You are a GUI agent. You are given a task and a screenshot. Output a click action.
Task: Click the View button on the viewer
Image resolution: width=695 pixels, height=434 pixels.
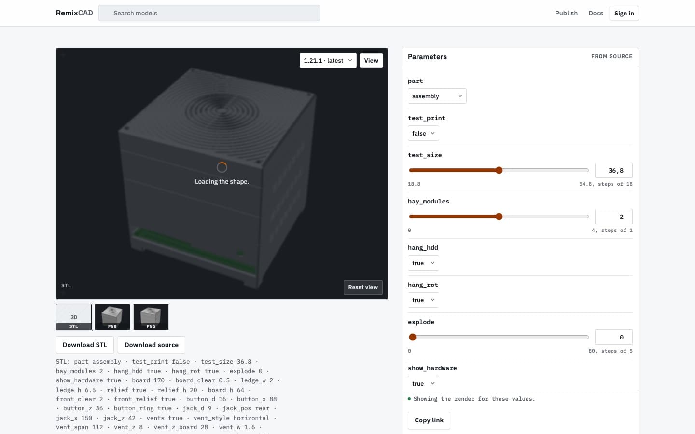[x=371, y=60]
